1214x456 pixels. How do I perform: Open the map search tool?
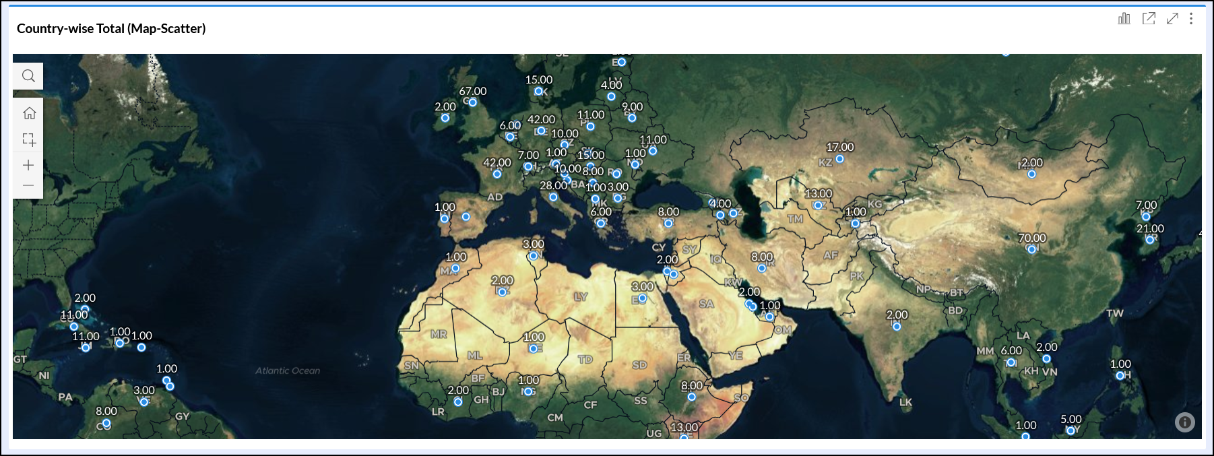click(28, 76)
